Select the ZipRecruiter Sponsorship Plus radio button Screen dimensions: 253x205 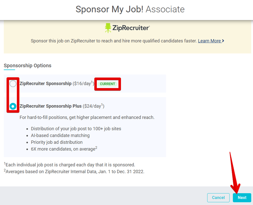(x=13, y=106)
